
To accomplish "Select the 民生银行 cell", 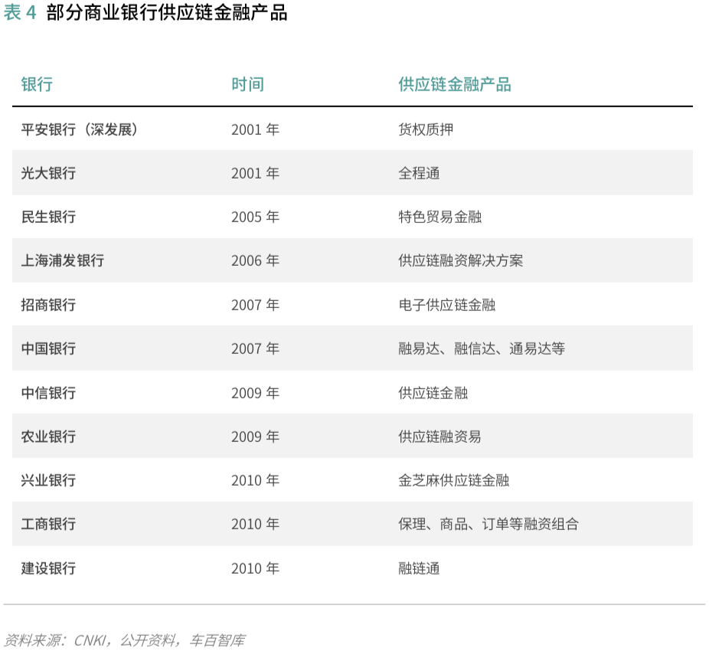I will [48, 218].
